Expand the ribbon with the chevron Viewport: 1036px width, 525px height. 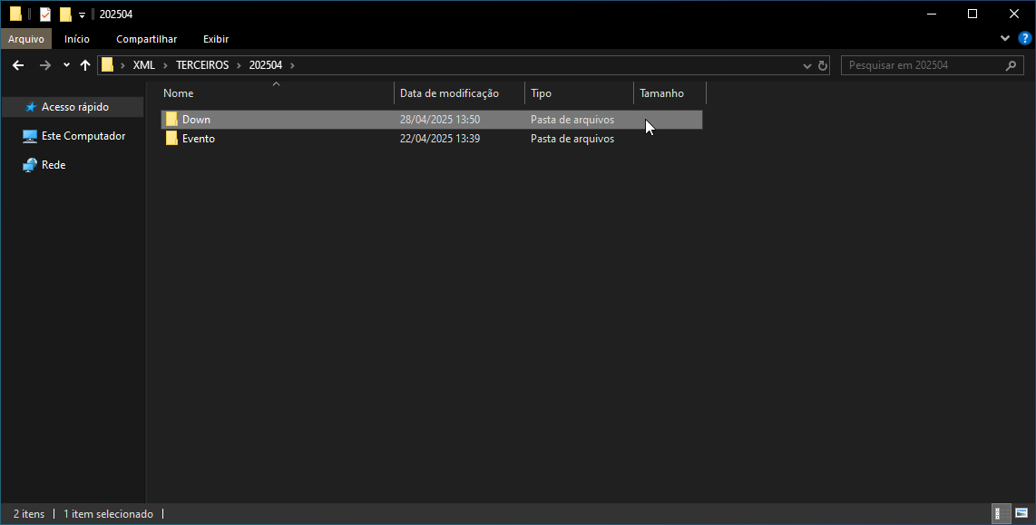[x=1005, y=39]
